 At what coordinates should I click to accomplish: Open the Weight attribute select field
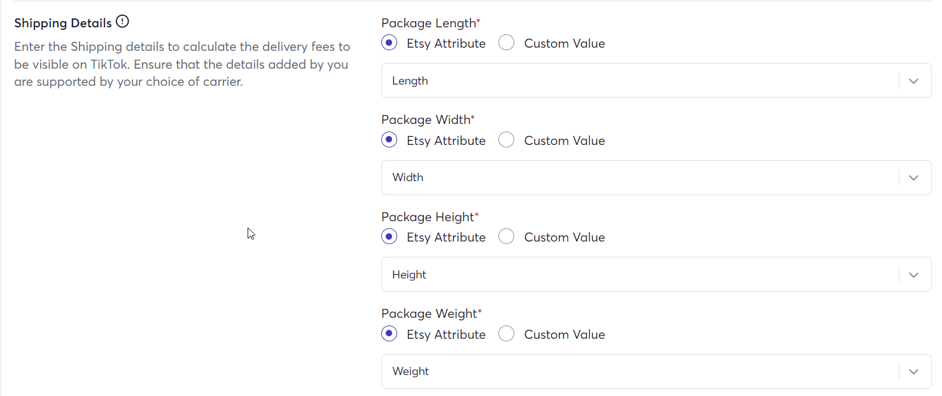(x=656, y=372)
